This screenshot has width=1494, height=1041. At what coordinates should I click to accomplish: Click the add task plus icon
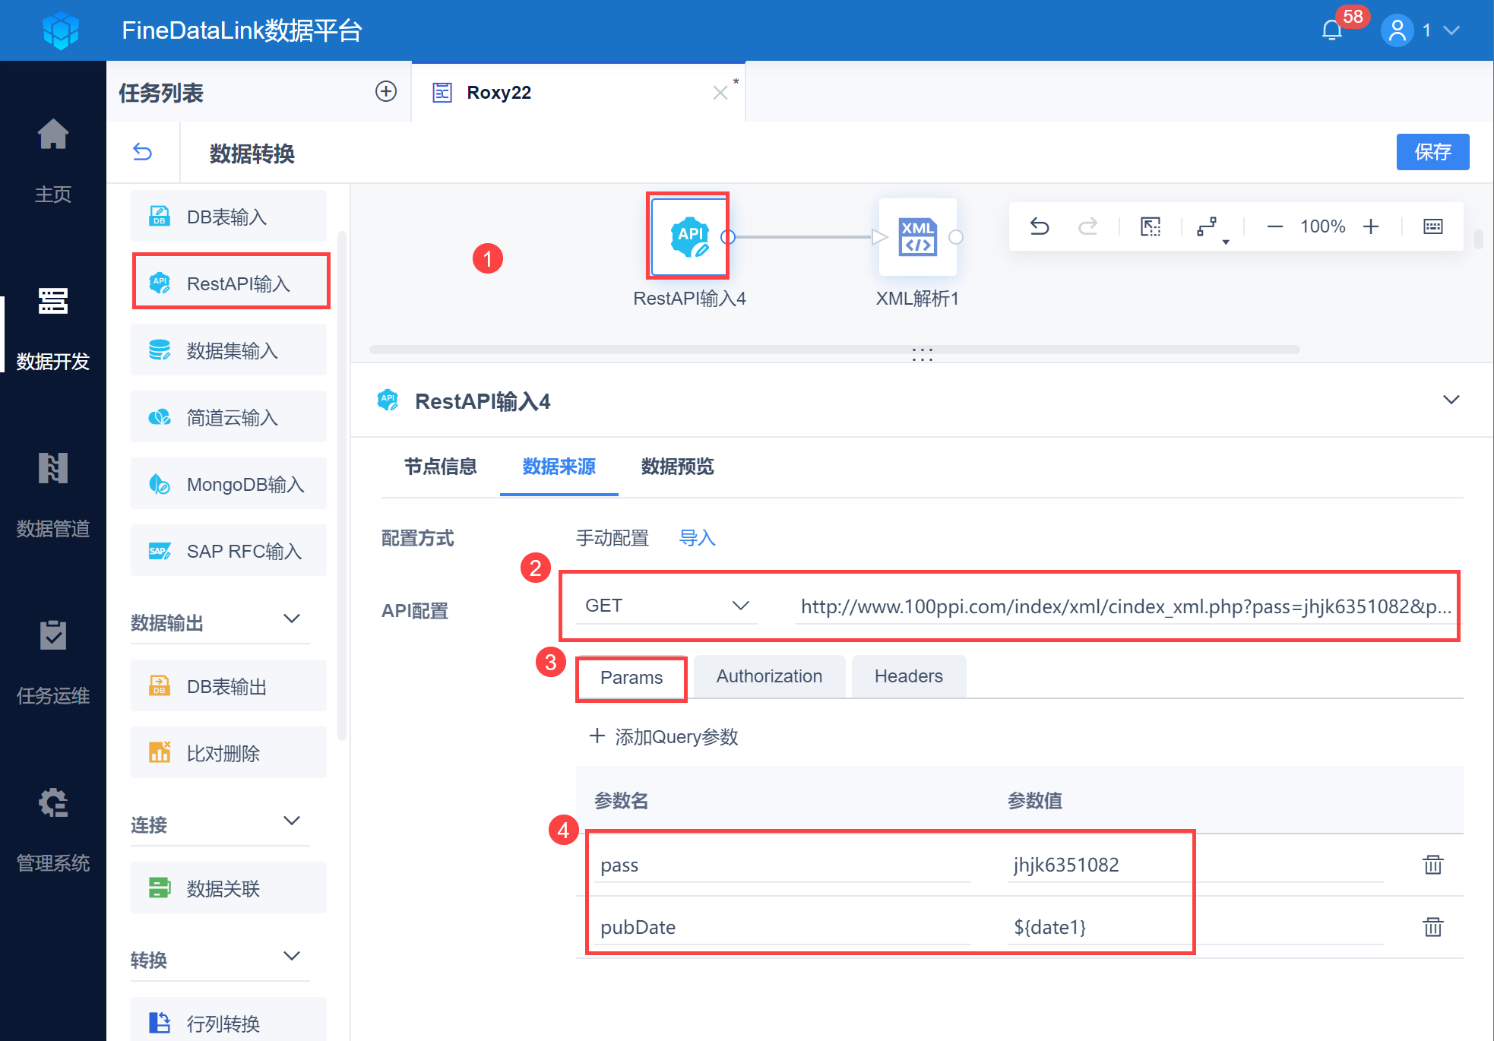386,92
